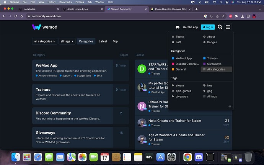Open the Adblock Plus extension icon
This screenshot has width=264, height=165.
(230, 16)
